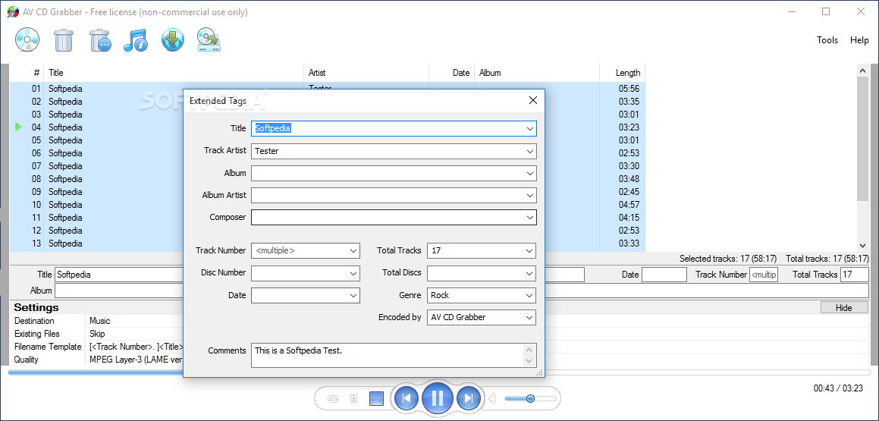This screenshot has height=421, width=879.
Task: Click the Title field in the main window
Action: [x=119, y=275]
